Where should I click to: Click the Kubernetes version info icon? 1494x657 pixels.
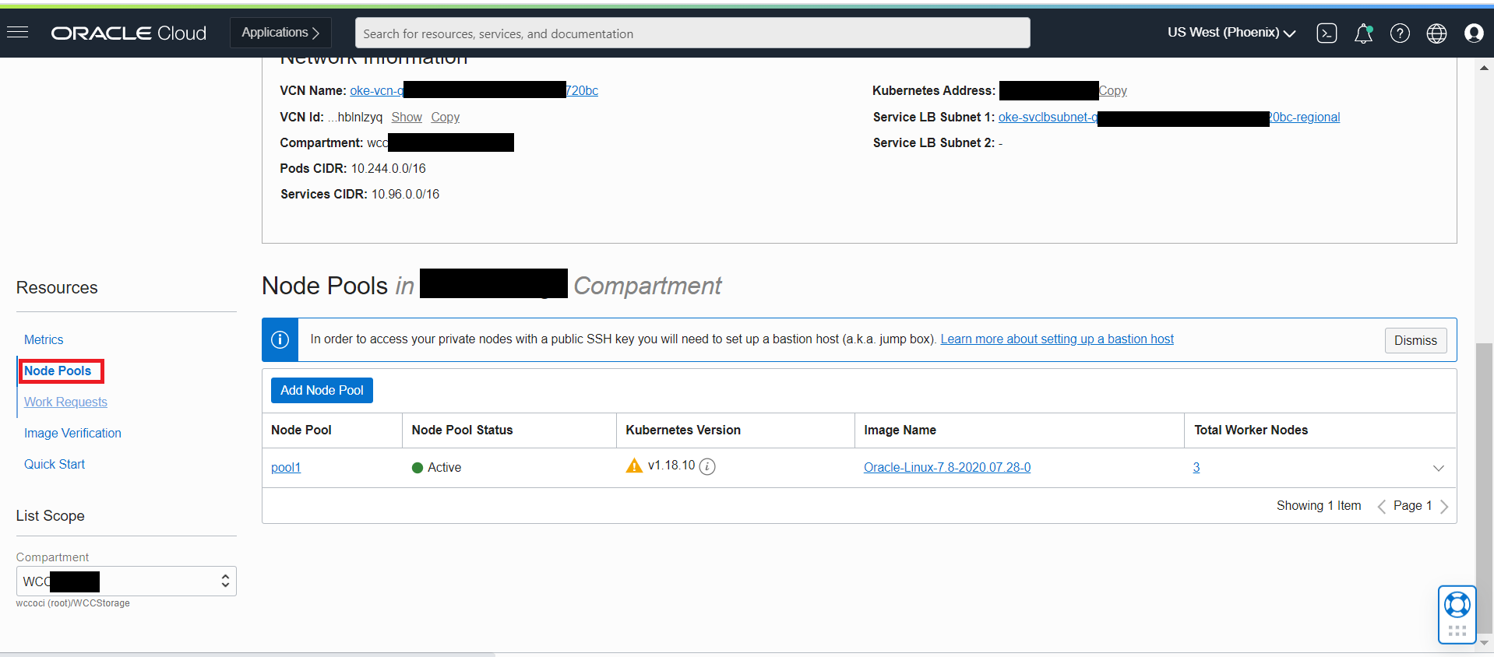[x=707, y=466]
